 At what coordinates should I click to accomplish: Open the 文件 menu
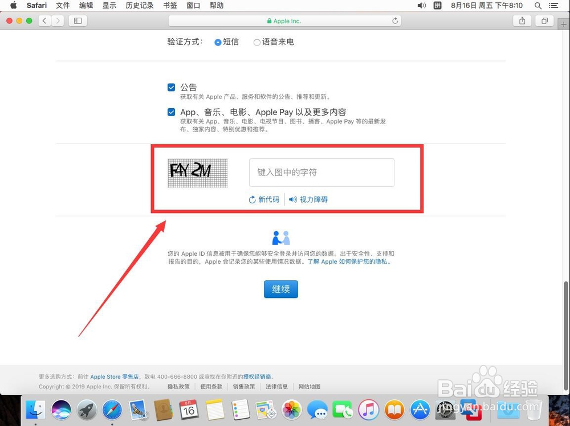[63, 6]
